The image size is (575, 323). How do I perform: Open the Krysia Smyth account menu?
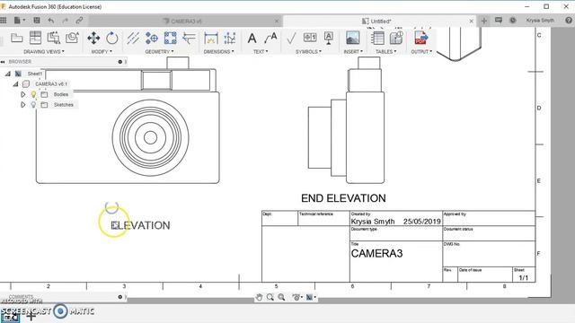[540, 21]
